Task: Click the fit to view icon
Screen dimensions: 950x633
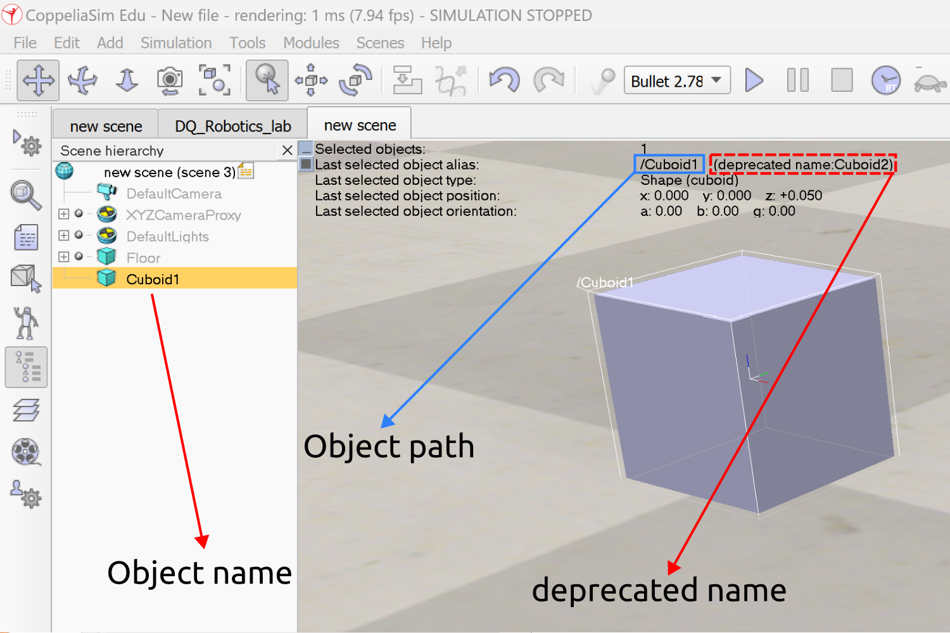Action: pyautogui.click(x=215, y=80)
